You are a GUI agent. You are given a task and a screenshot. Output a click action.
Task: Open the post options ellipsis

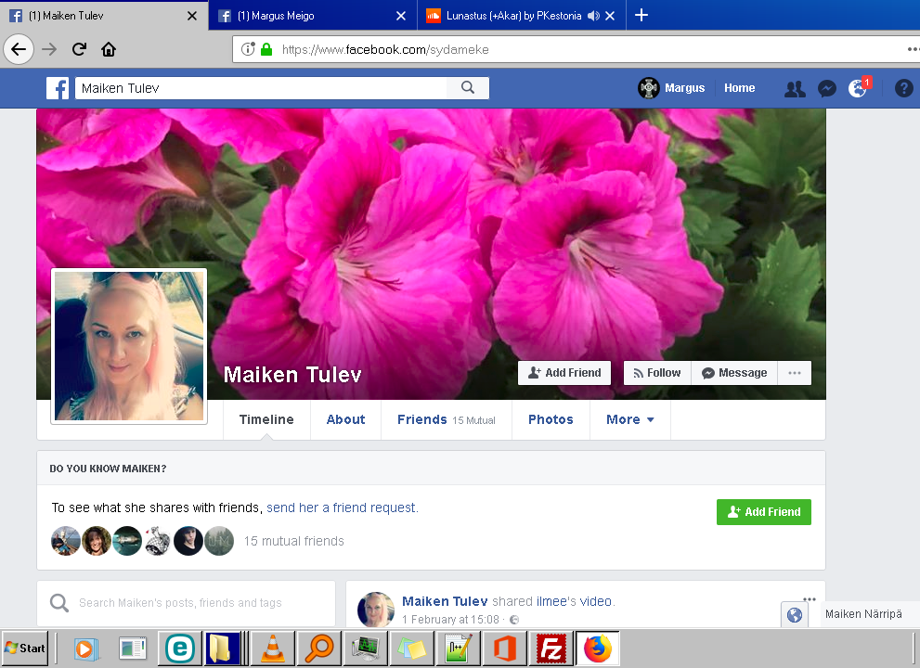click(x=810, y=599)
